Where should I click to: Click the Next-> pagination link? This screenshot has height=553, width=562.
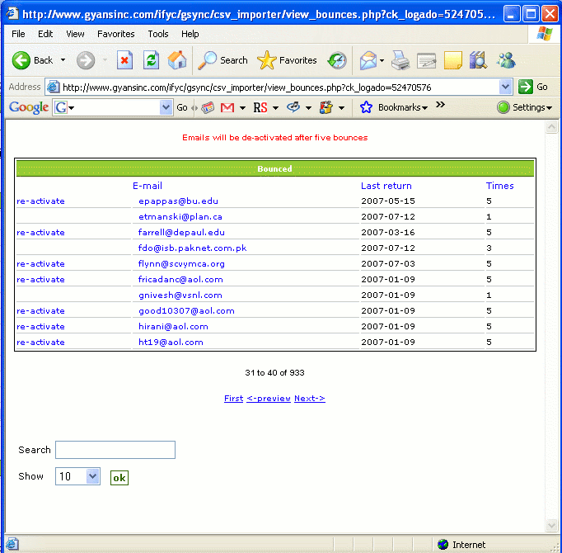tap(309, 398)
